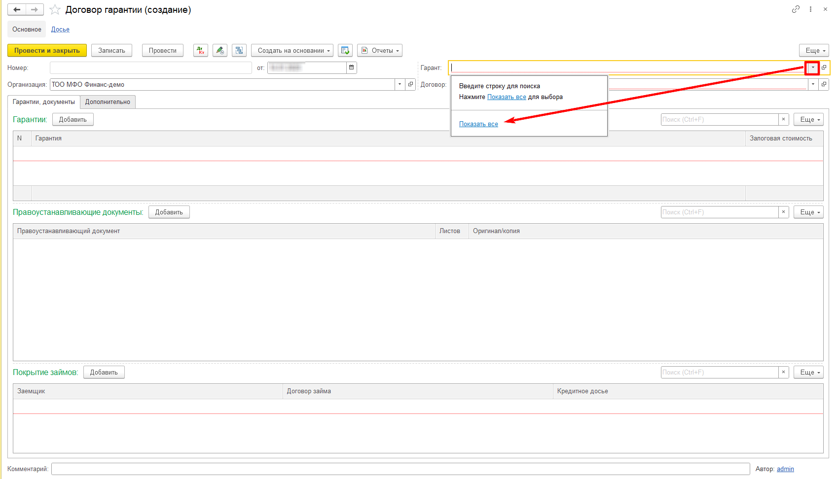Screen dimensions: 838x479
Task: Click the Гарантии search box
Action: (720, 119)
